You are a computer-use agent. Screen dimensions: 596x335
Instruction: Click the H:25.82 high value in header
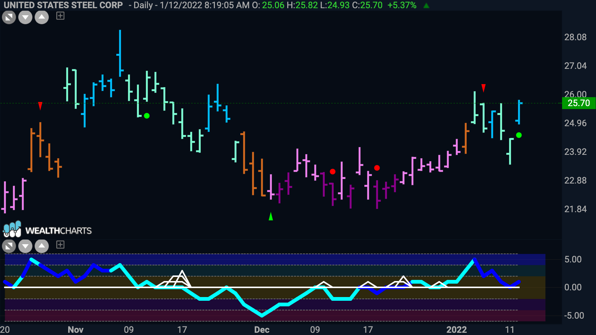[302, 5]
